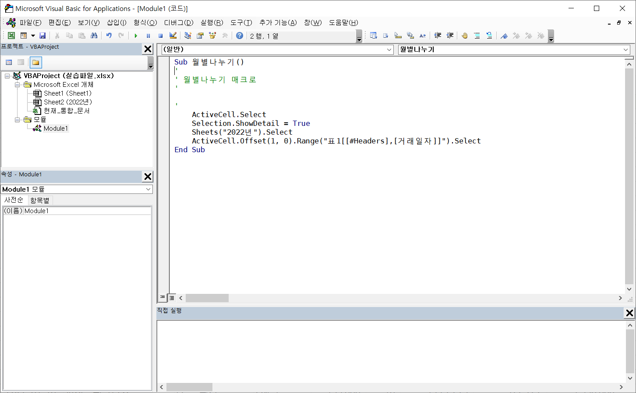
Task: Click the Reset stop square icon
Action: point(160,36)
